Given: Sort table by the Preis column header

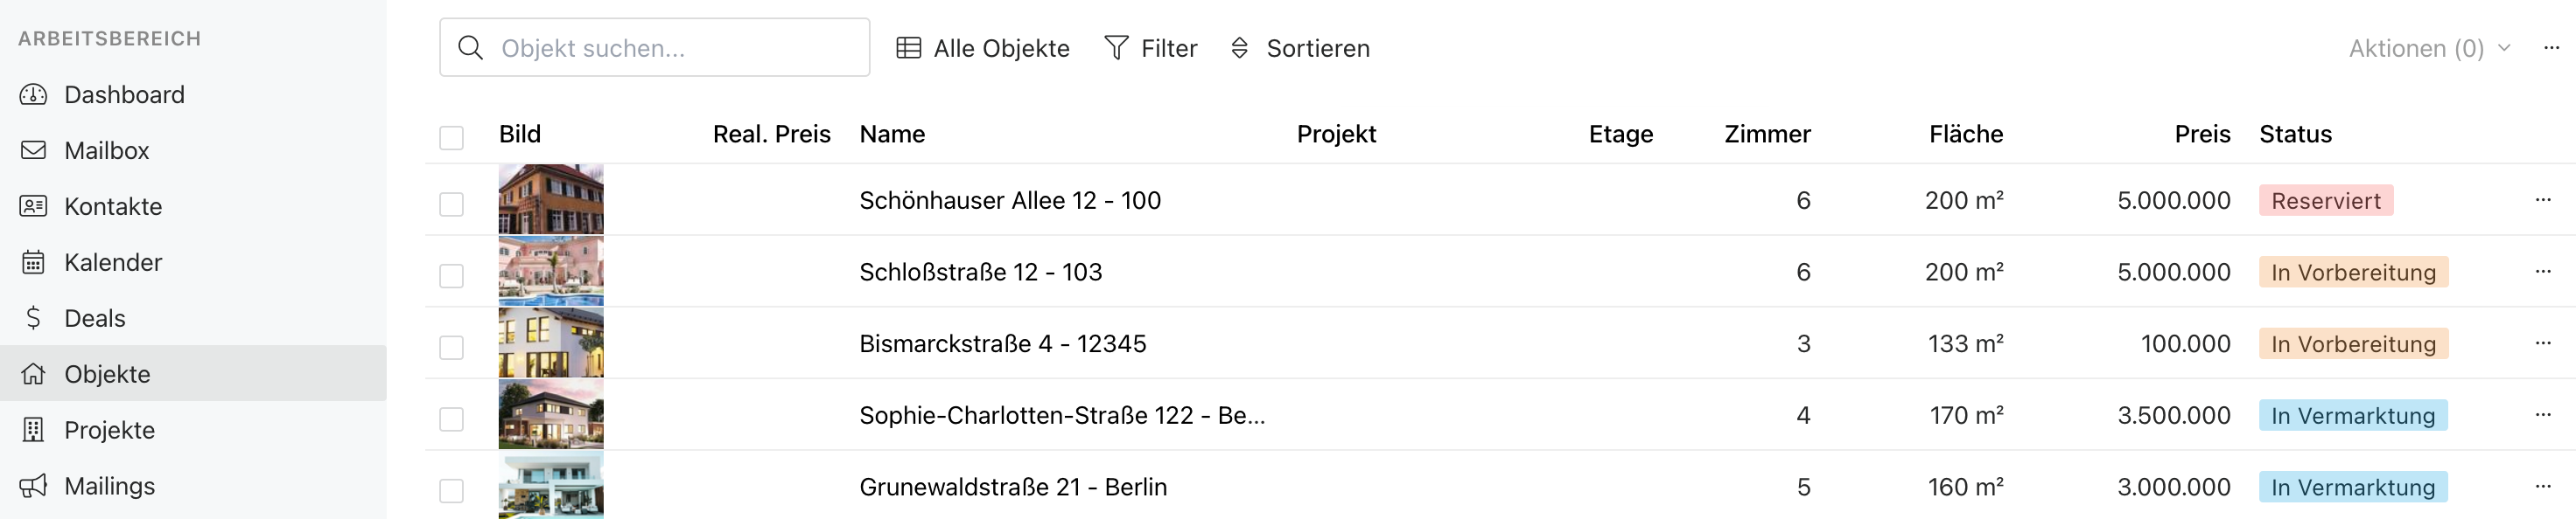Looking at the screenshot, I should pyautogui.click(x=2201, y=135).
